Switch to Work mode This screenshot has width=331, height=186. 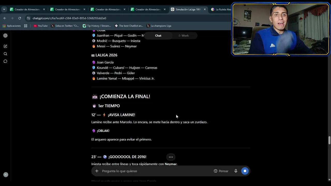coord(184,36)
